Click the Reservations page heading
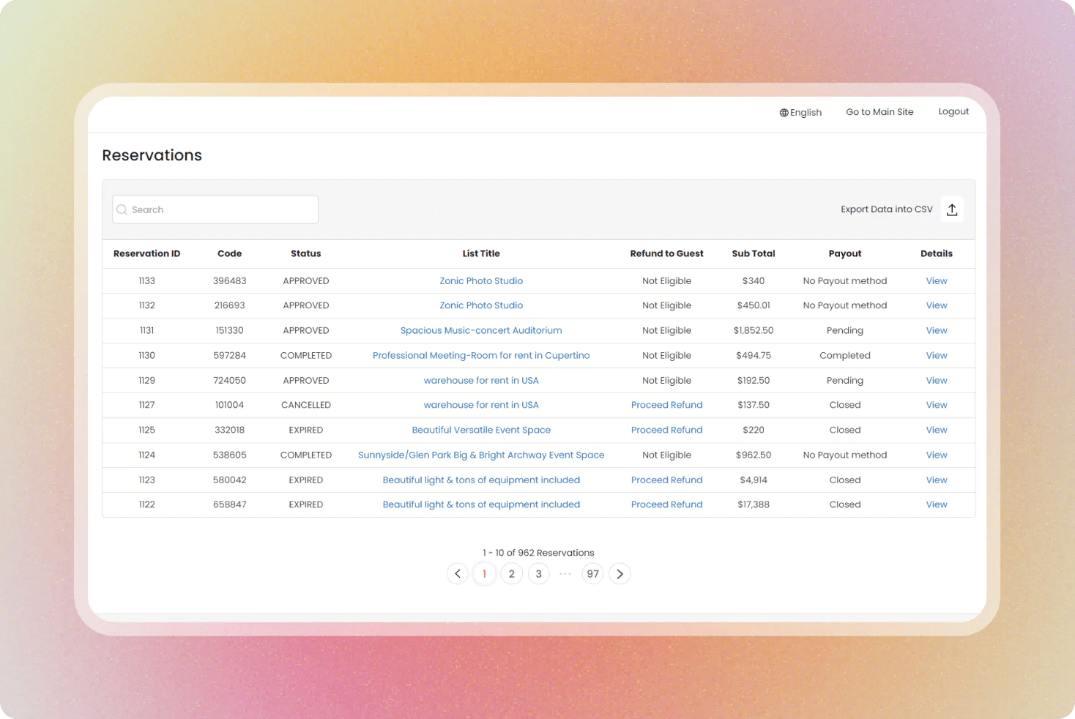The height and width of the screenshot is (719, 1075). (152, 155)
